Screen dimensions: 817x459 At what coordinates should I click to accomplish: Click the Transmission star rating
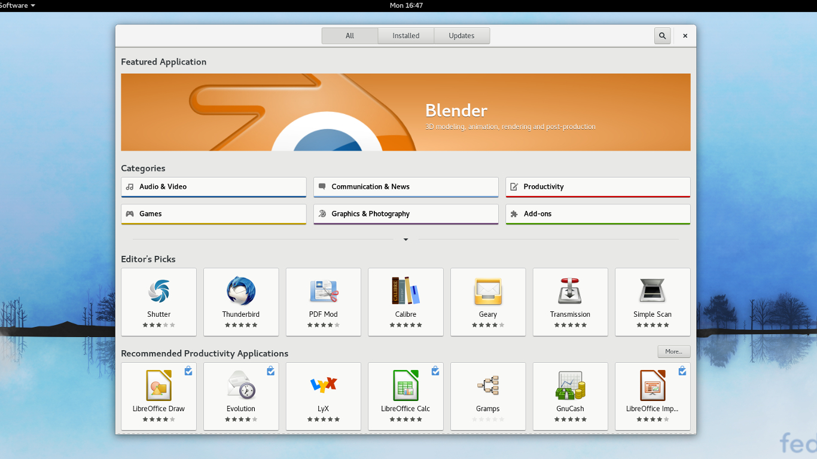point(570,325)
